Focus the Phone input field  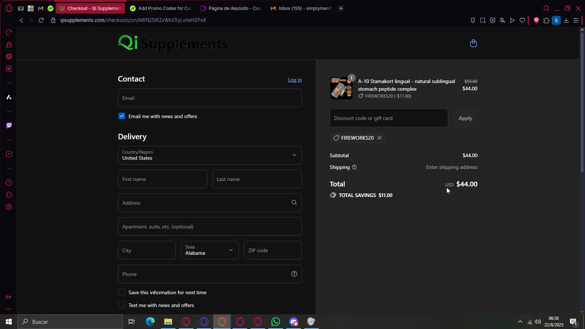(x=210, y=274)
